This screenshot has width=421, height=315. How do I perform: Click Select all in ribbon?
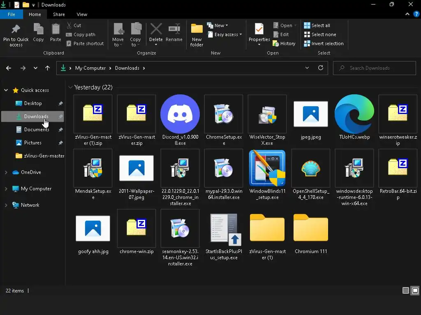click(x=317, y=25)
